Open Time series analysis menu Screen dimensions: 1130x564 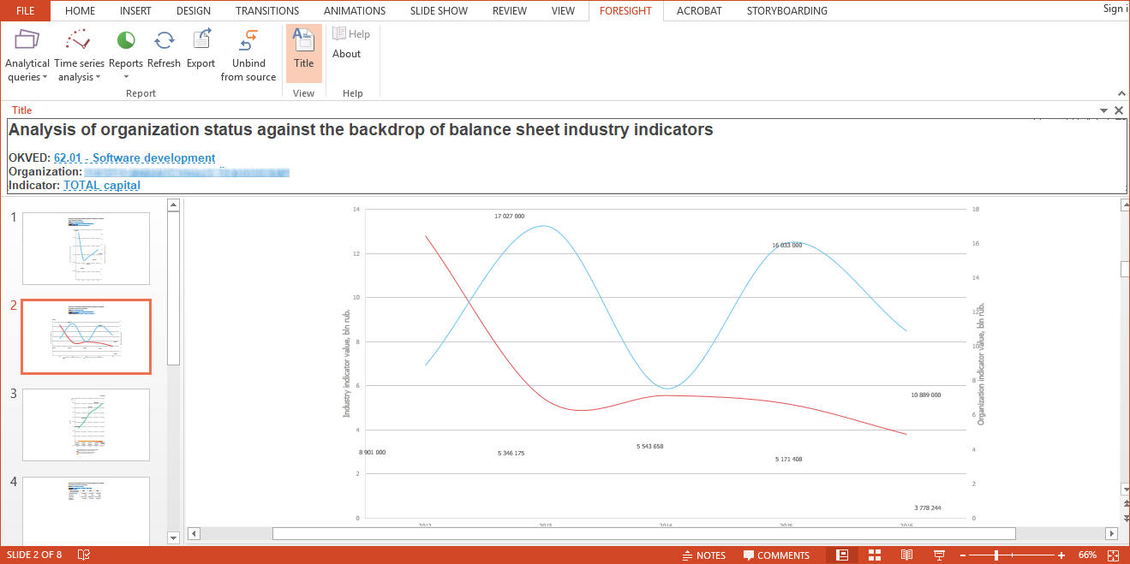coord(79,40)
